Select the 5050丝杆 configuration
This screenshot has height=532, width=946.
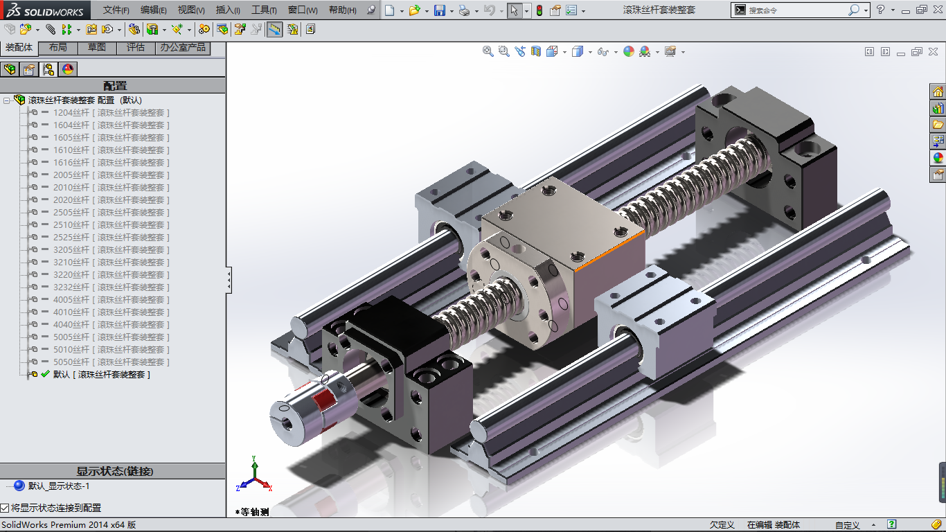[x=111, y=362]
